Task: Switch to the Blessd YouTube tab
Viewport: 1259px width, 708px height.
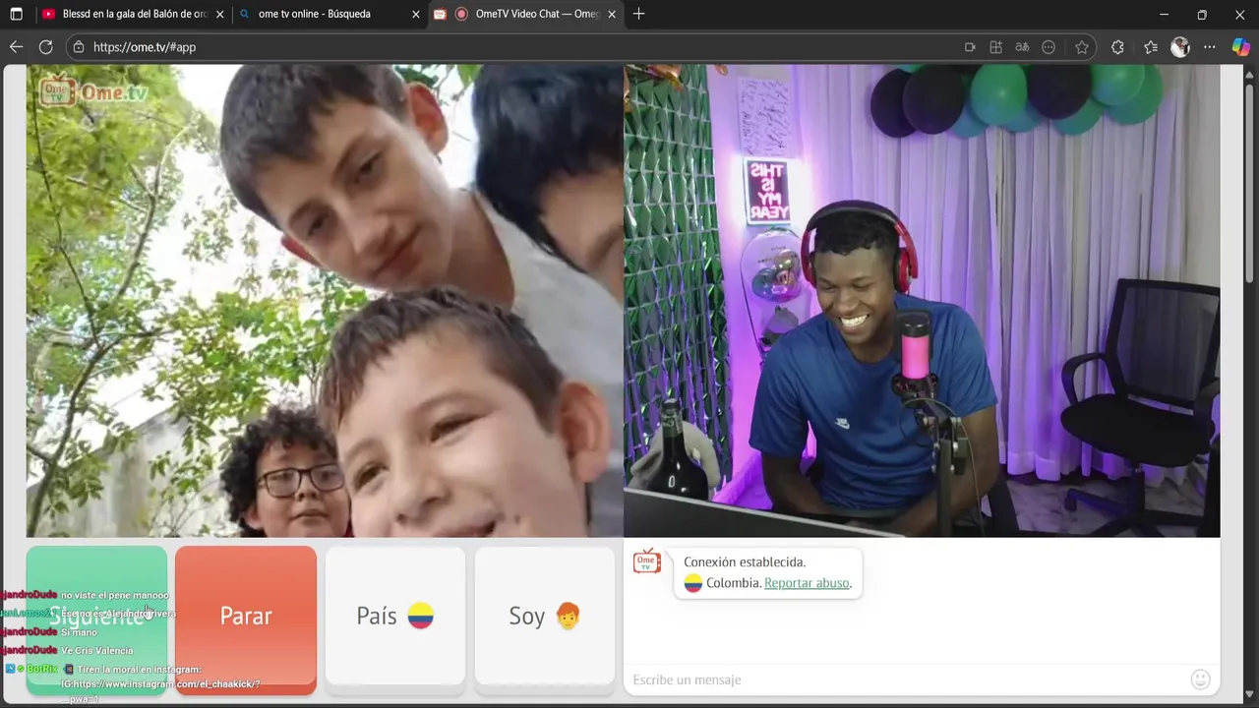Action: pyautogui.click(x=133, y=15)
